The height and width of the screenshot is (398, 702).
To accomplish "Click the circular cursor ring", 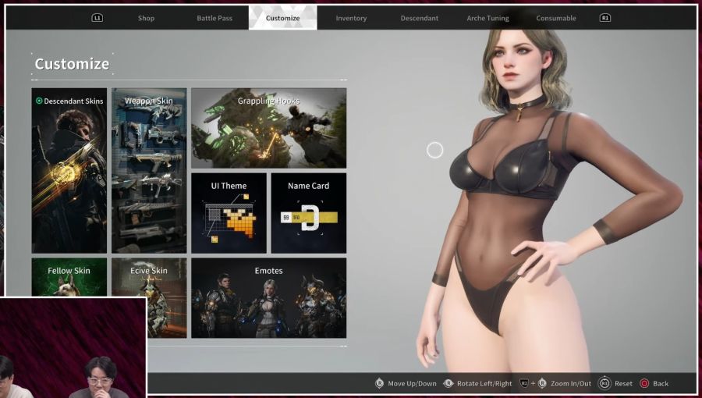I will click(434, 151).
